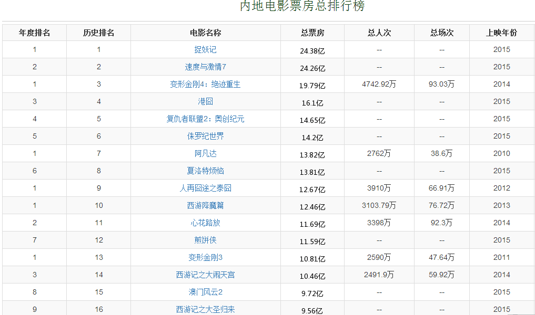The height and width of the screenshot is (315, 535).
Task: Select the 2762万 attendance value
Action: tap(379, 154)
